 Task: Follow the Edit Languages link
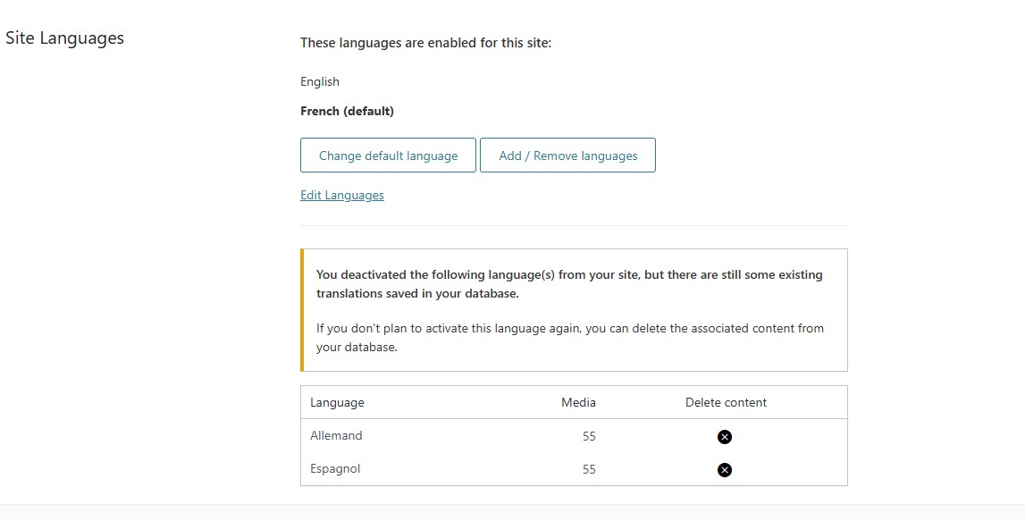click(x=341, y=196)
